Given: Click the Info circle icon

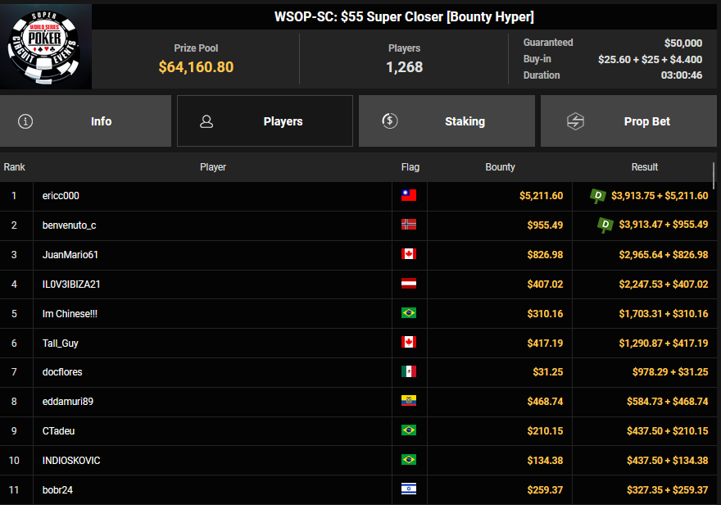Looking at the screenshot, I should (x=26, y=121).
